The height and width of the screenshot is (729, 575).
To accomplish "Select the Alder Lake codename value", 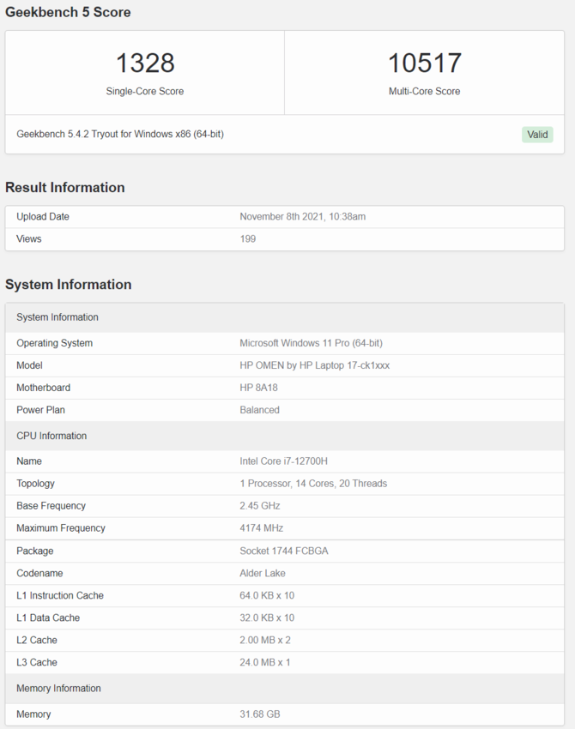I will point(263,573).
